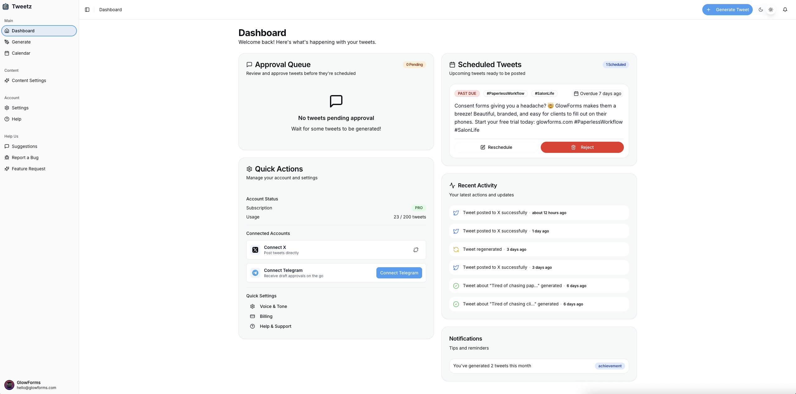The image size is (796, 394).
Task: Click the Telegram logo icon
Action: pyautogui.click(x=255, y=273)
